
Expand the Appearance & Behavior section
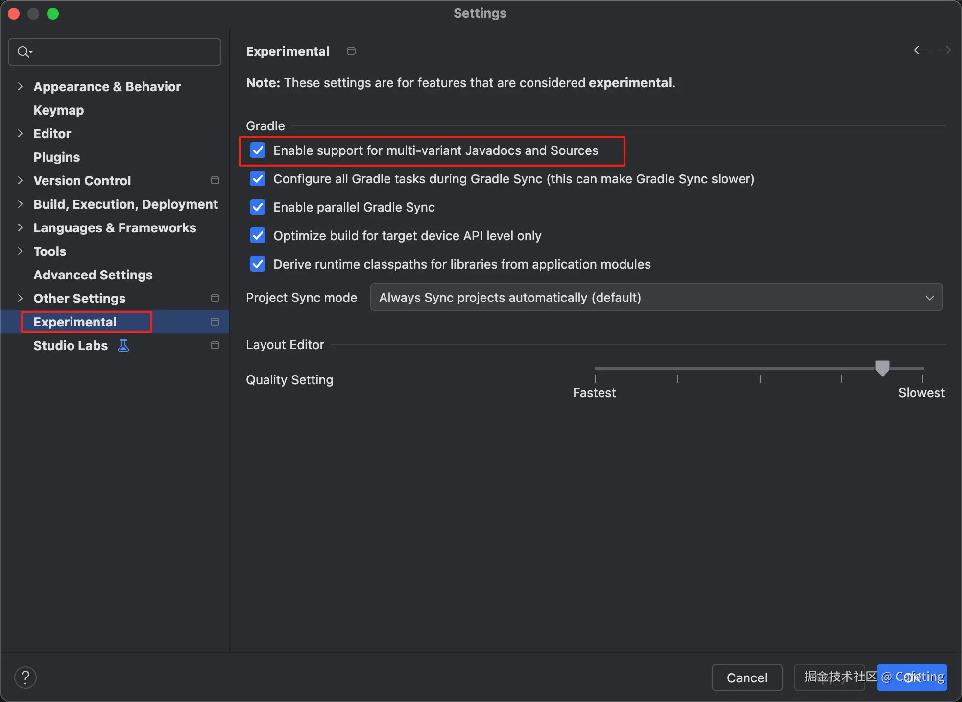pos(20,87)
